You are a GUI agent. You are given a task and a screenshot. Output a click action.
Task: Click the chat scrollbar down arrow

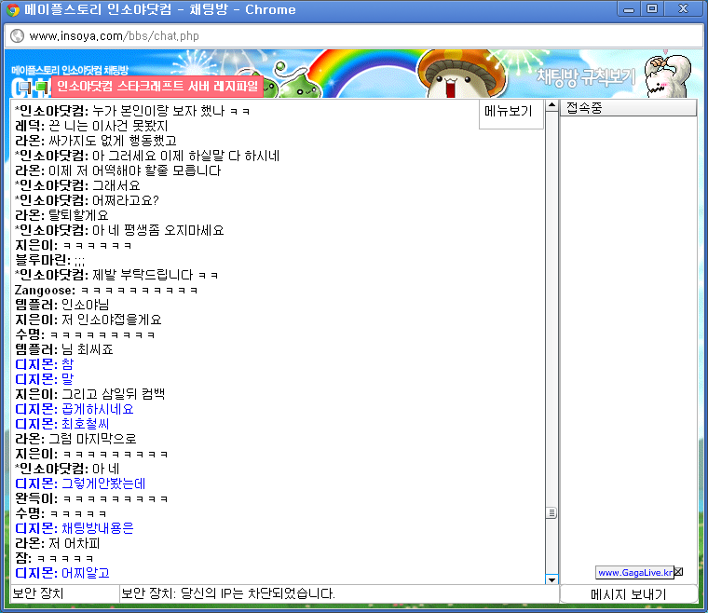click(x=551, y=579)
